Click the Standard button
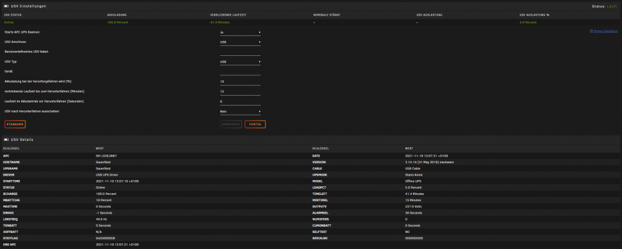This screenshot has width=622, height=249. pos(15,124)
